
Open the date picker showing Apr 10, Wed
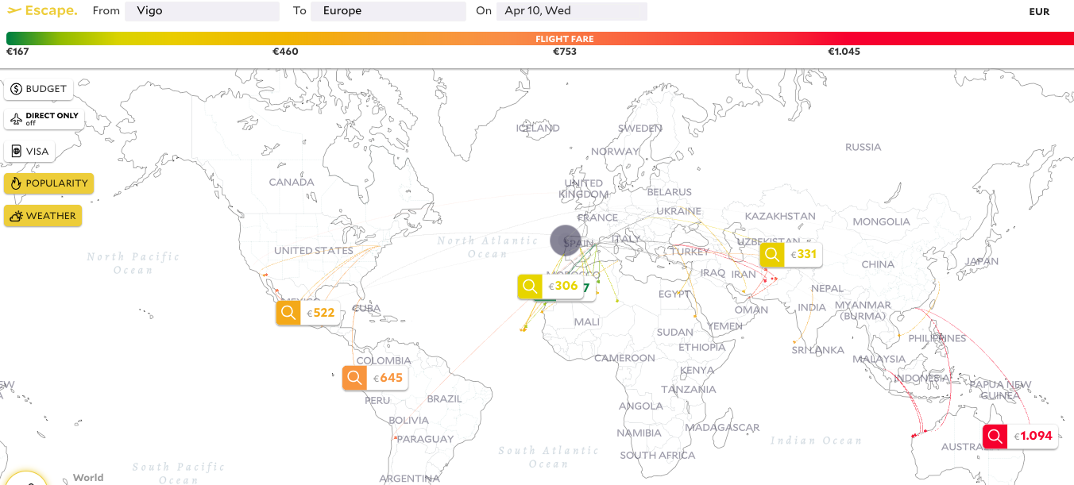pyautogui.click(x=571, y=11)
